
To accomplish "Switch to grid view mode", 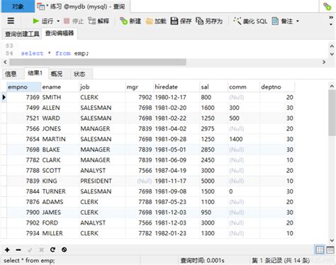I will coord(320,249).
